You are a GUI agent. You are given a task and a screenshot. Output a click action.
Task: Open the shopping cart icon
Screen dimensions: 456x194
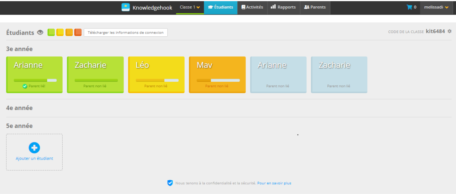409,7
